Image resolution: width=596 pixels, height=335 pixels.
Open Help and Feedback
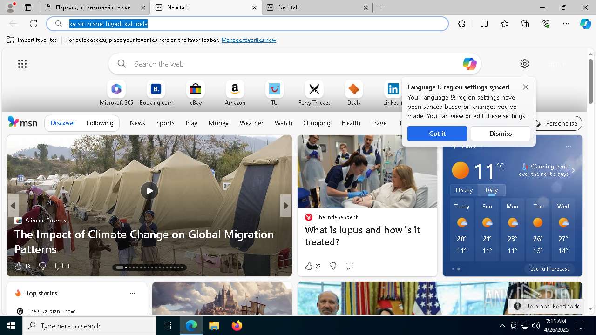(546, 306)
